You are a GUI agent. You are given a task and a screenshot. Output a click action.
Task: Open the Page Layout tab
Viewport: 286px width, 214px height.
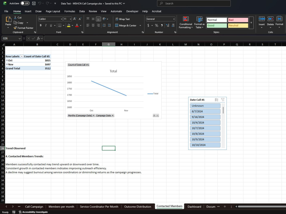tap(53, 11)
